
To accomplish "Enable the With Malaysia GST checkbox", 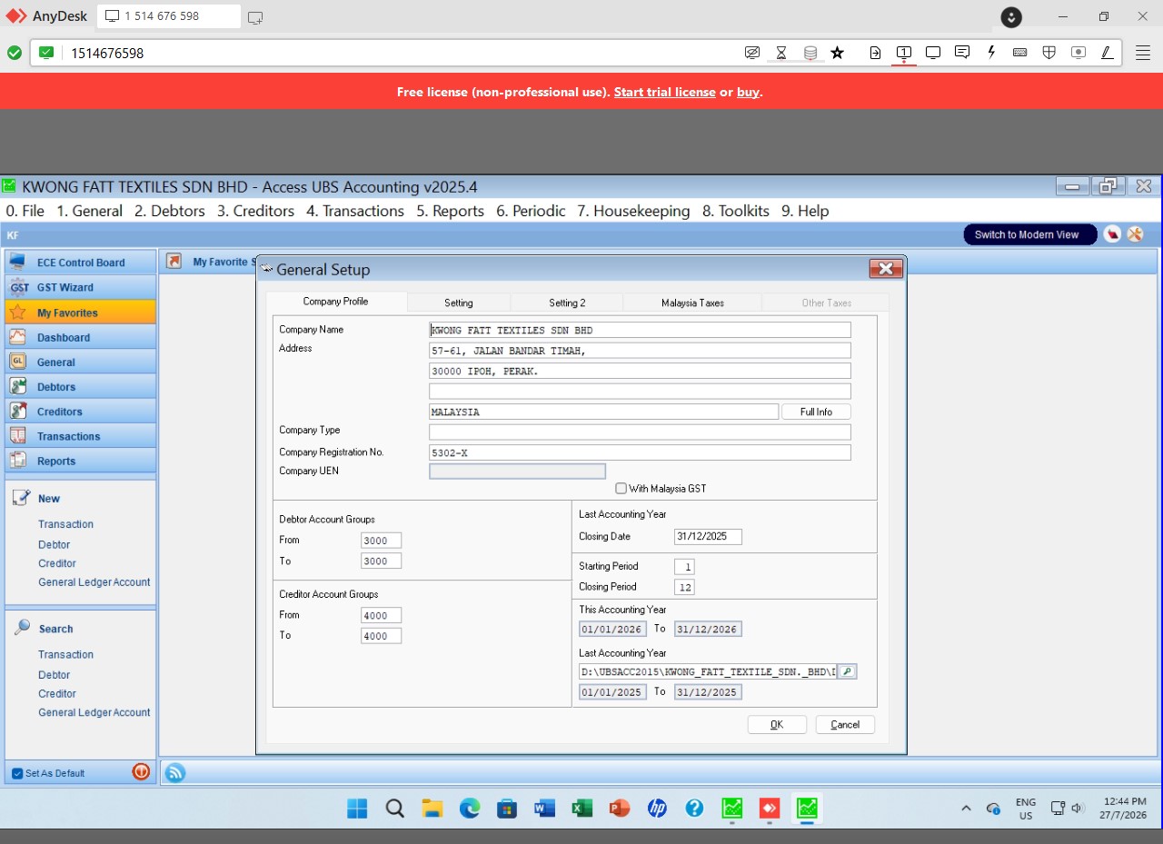I will coord(621,488).
